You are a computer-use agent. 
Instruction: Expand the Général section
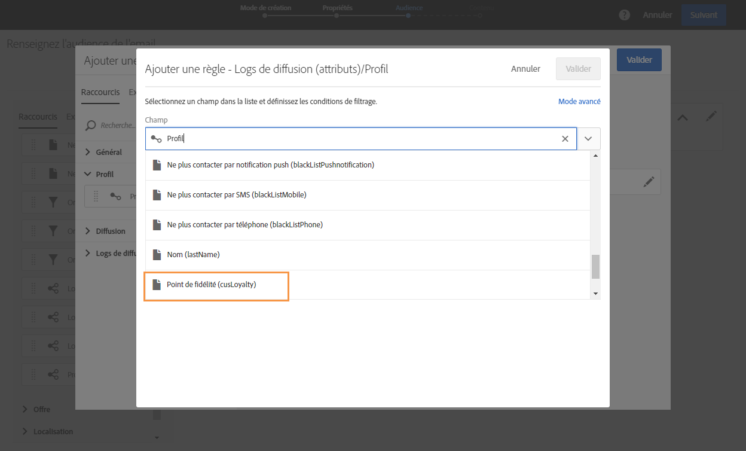point(88,152)
